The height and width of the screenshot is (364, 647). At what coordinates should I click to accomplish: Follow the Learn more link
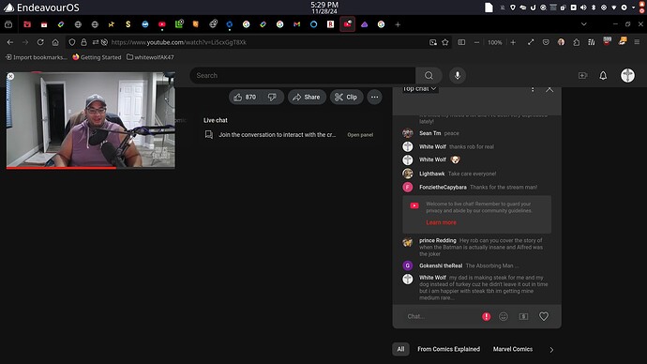click(x=441, y=222)
